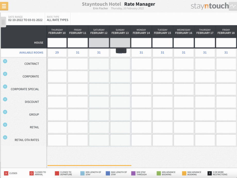Click the blue badge beside Retail OTA Rates

click(5, 137)
